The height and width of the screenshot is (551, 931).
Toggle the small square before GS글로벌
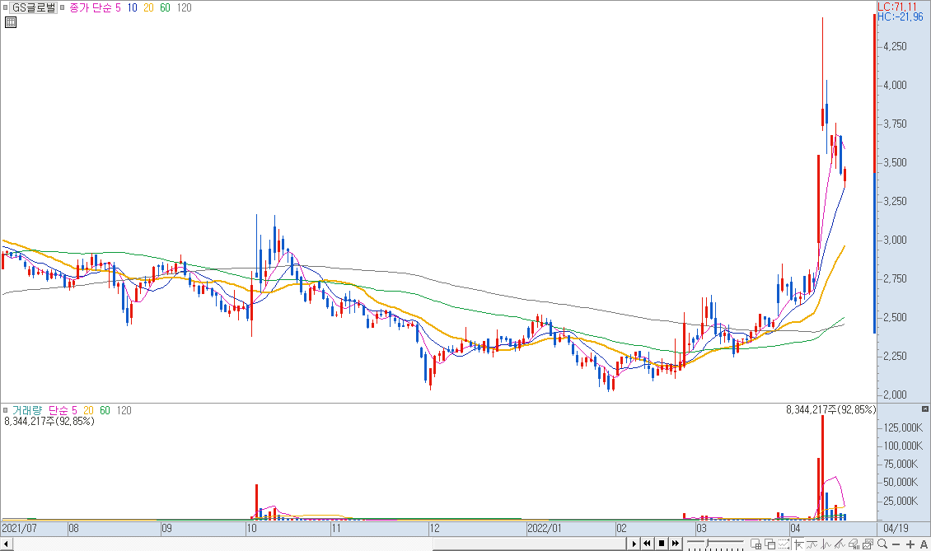5,7
